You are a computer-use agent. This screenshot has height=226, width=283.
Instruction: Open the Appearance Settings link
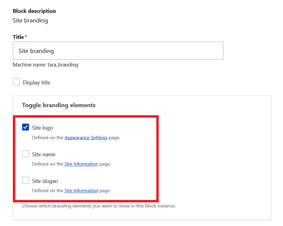point(86,138)
